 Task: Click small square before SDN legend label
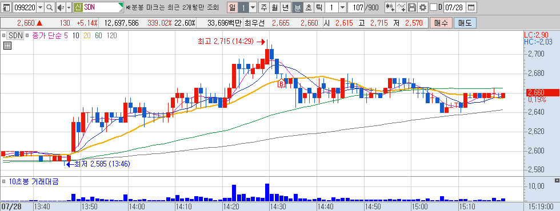click(x=3, y=35)
